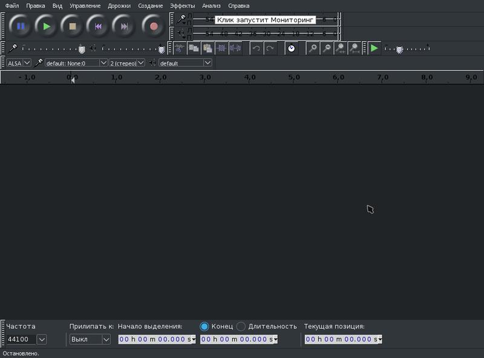Viewport: 484px width, 358px height.
Task: Open the Правка menu
Action: 36,6
